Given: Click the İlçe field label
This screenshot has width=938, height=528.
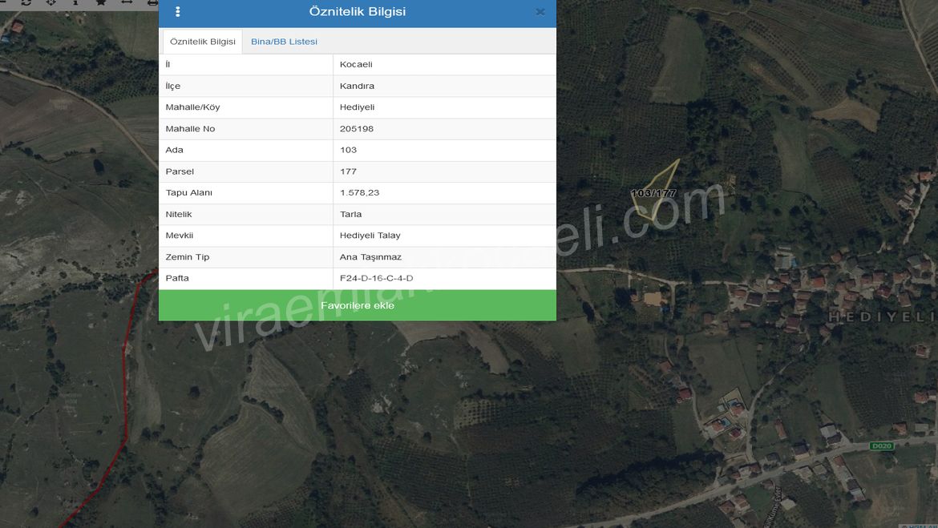Looking at the screenshot, I should click(173, 86).
